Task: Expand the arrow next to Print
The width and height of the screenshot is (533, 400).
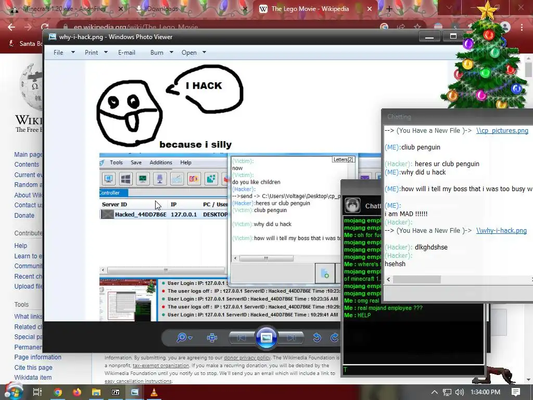Action: point(106,53)
